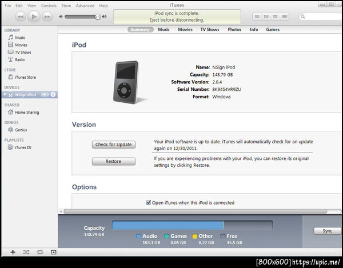Switch to list view icon
Screen dimensions: 343x268
pyautogui.click(x=257, y=17)
